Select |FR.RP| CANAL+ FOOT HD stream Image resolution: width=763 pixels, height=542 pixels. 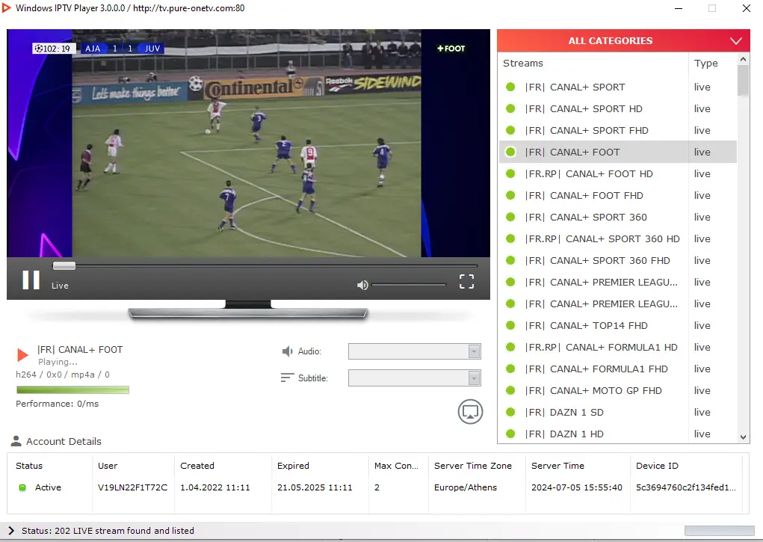point(618,174)
